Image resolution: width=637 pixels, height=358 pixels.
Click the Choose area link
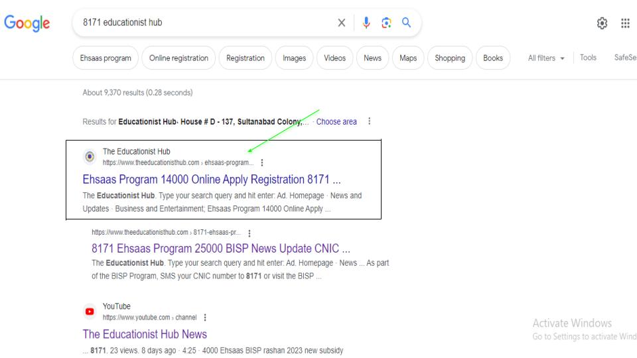click(336, 122)
